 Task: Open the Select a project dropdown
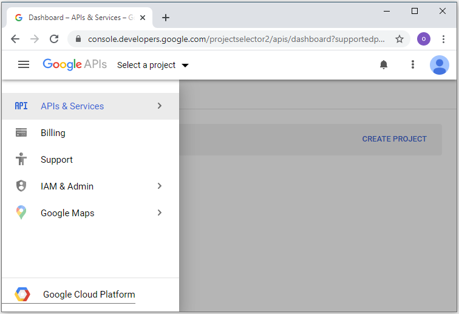[x=153, y=65]
